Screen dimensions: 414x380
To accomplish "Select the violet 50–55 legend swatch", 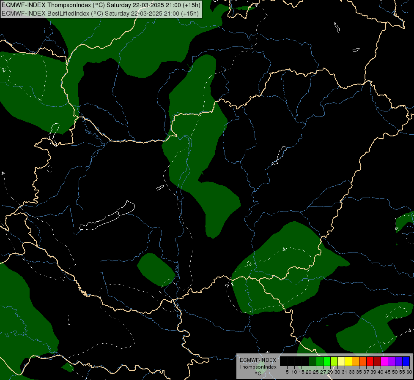I will coord(399,361).
